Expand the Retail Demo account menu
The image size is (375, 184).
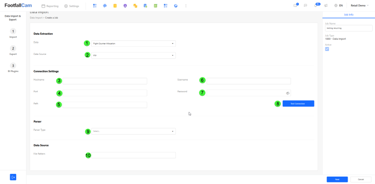pyautogui.click(x=360, y=6)
